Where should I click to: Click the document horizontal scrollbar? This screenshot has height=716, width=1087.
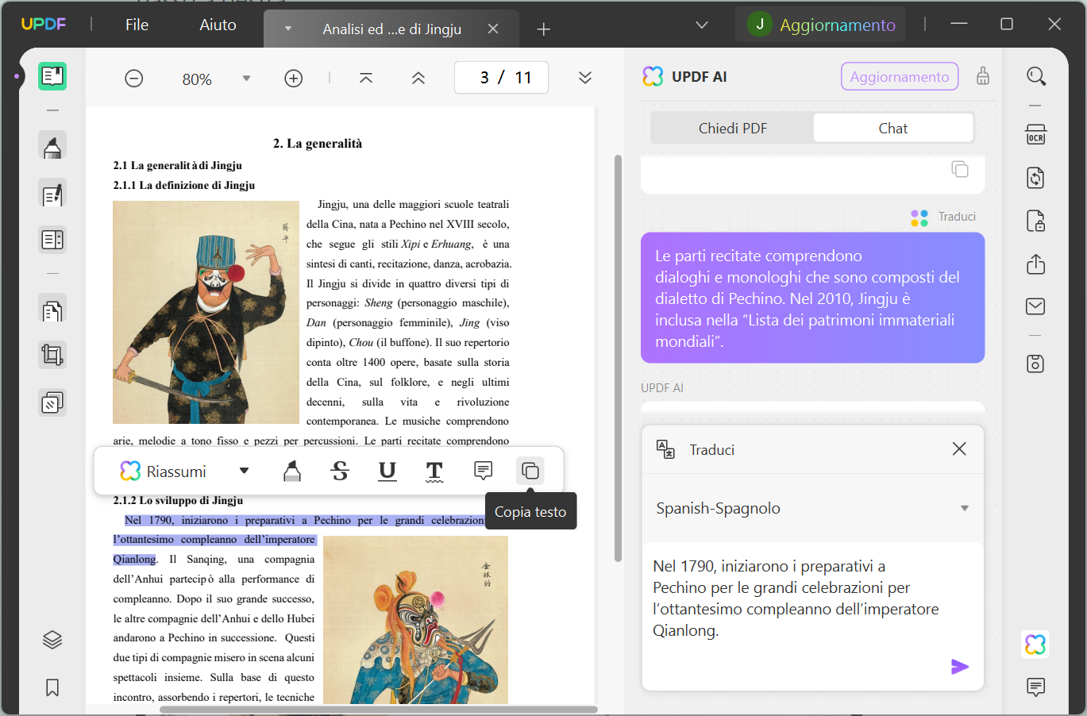point(379,710)
